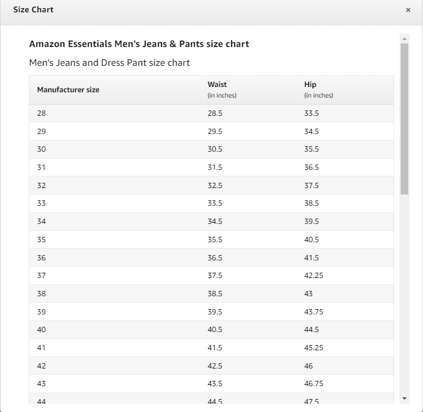Select the size 32 manufacturer size cell
Viewport: 423px width, 412px height.
tap(41, 185)
